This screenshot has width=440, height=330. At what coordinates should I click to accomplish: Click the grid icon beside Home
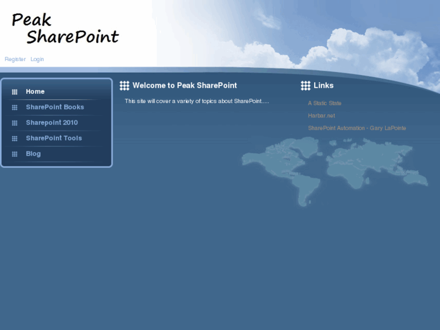click(x=15, y=92)
